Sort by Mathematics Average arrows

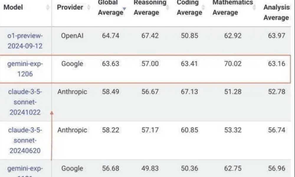[254, 7]
